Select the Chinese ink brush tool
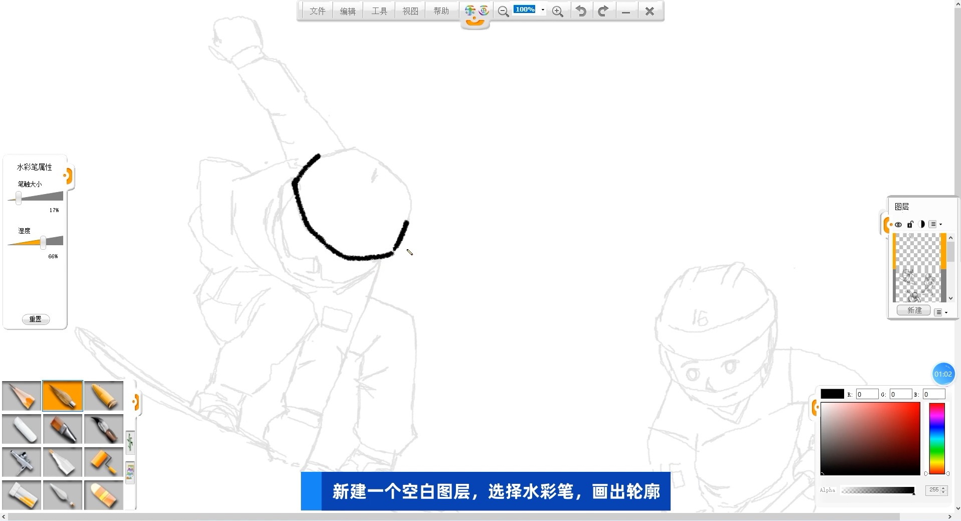Screen dimensions: 961x521 tap(104, 429)
